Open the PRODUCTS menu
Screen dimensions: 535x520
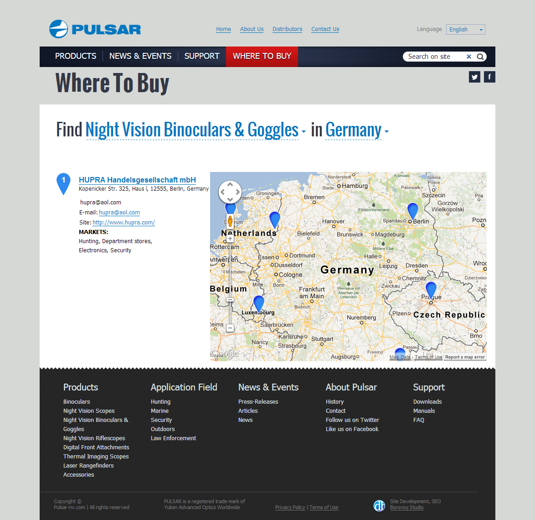[76, 56]
